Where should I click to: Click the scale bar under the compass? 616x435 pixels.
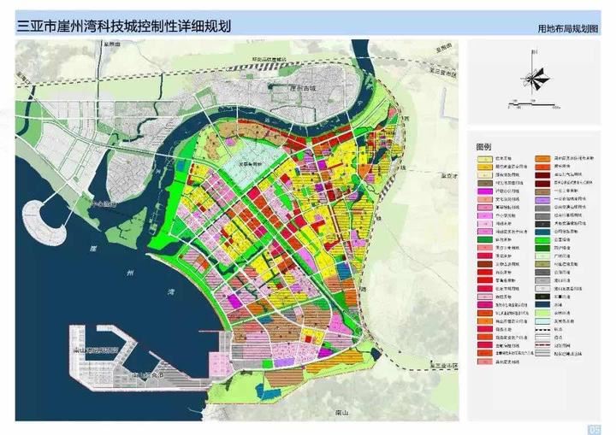pyautogui.click(x=533, y=106)
